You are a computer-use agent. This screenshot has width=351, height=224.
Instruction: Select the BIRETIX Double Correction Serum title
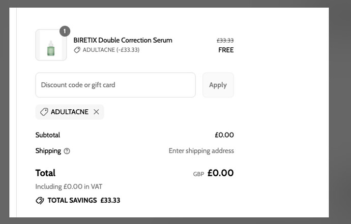tap(123, 40)
